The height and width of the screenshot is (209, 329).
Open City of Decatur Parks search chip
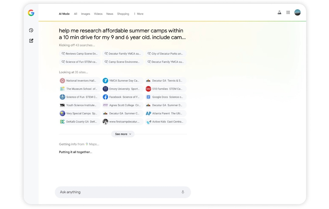point(166,54)
